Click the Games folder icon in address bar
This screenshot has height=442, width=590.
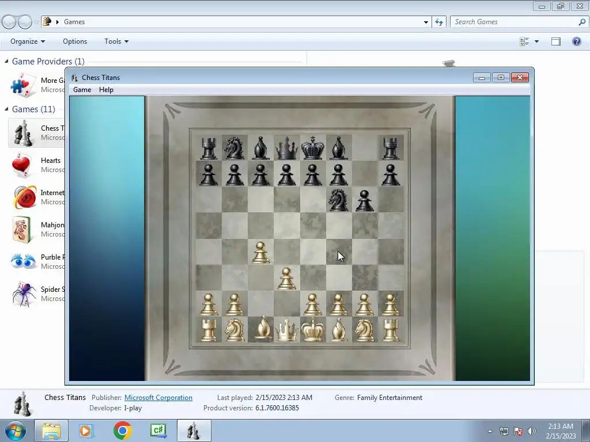(47, 22)
